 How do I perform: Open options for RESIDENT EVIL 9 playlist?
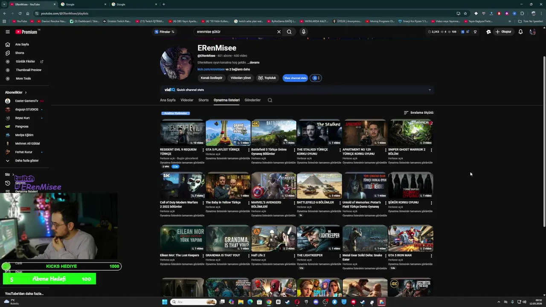203,150
